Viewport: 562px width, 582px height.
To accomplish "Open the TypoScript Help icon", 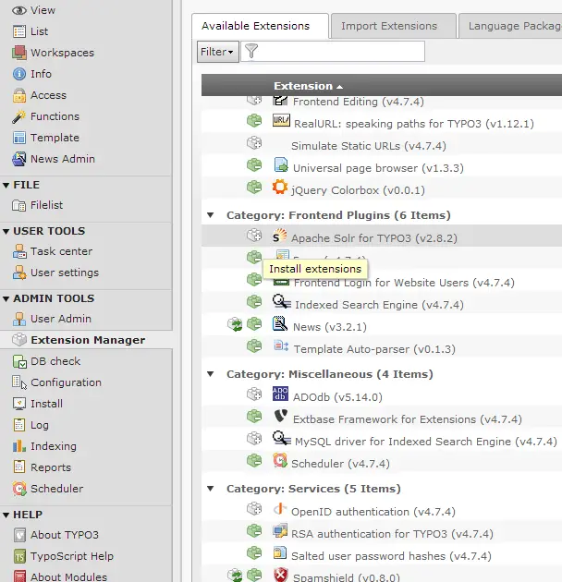I will 19,556.
